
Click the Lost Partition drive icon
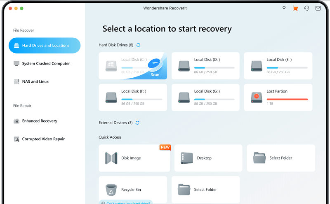click(257, 98)
